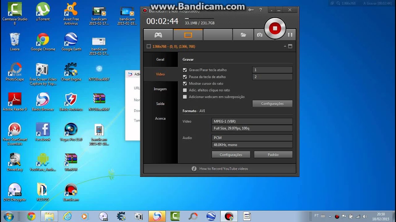
Task: Select the Bandicam desktop shortcut
Action: (x=71, y=192)
